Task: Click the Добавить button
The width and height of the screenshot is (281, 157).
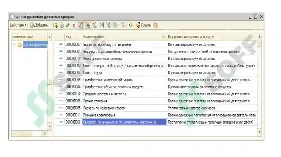Action: click(x=39, y=25)
